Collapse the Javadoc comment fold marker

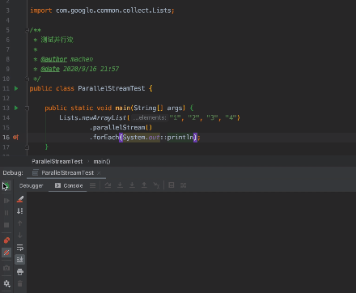click(27, 30)
